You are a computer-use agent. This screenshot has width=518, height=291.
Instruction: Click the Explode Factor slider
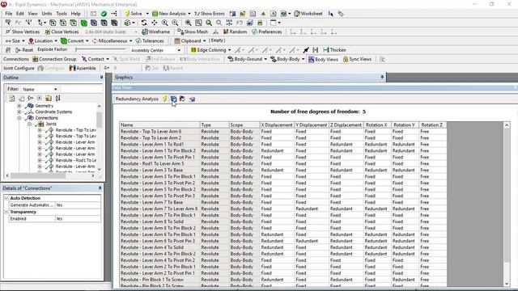[x=100, y=49]
